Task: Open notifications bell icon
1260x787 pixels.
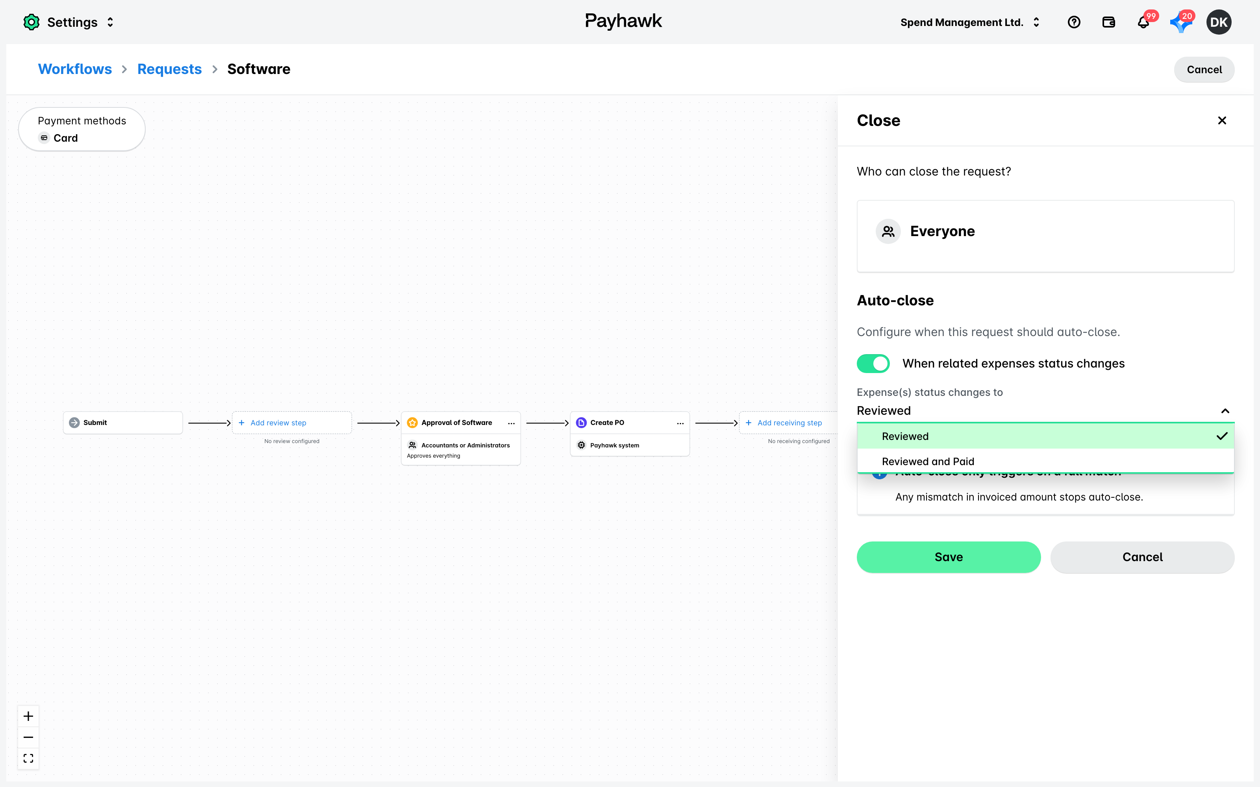Action: click(x=1143, y=22)
